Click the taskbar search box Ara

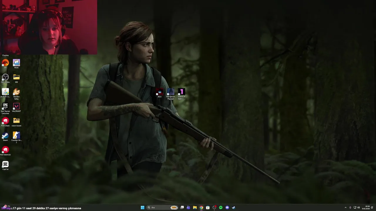pos(162,207)
